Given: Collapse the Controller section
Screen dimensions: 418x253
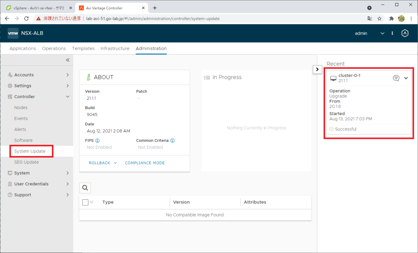Looking at the screenshot, I should pyautogui.click(x=68, y=97).
